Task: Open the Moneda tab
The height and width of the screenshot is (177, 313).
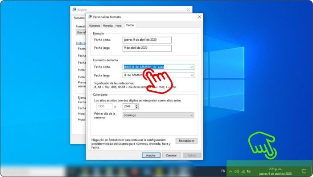Action: coord(107,25)
